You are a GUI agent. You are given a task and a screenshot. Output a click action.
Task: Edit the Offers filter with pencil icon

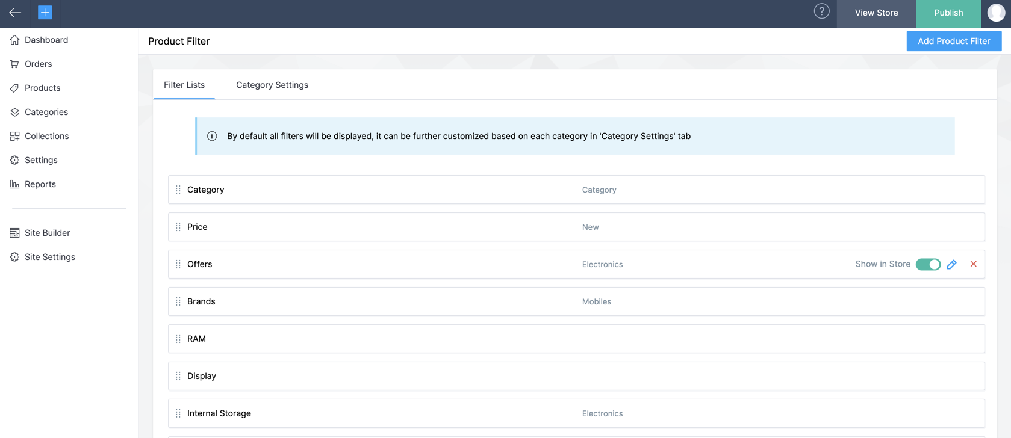click(x=952, y=265)
